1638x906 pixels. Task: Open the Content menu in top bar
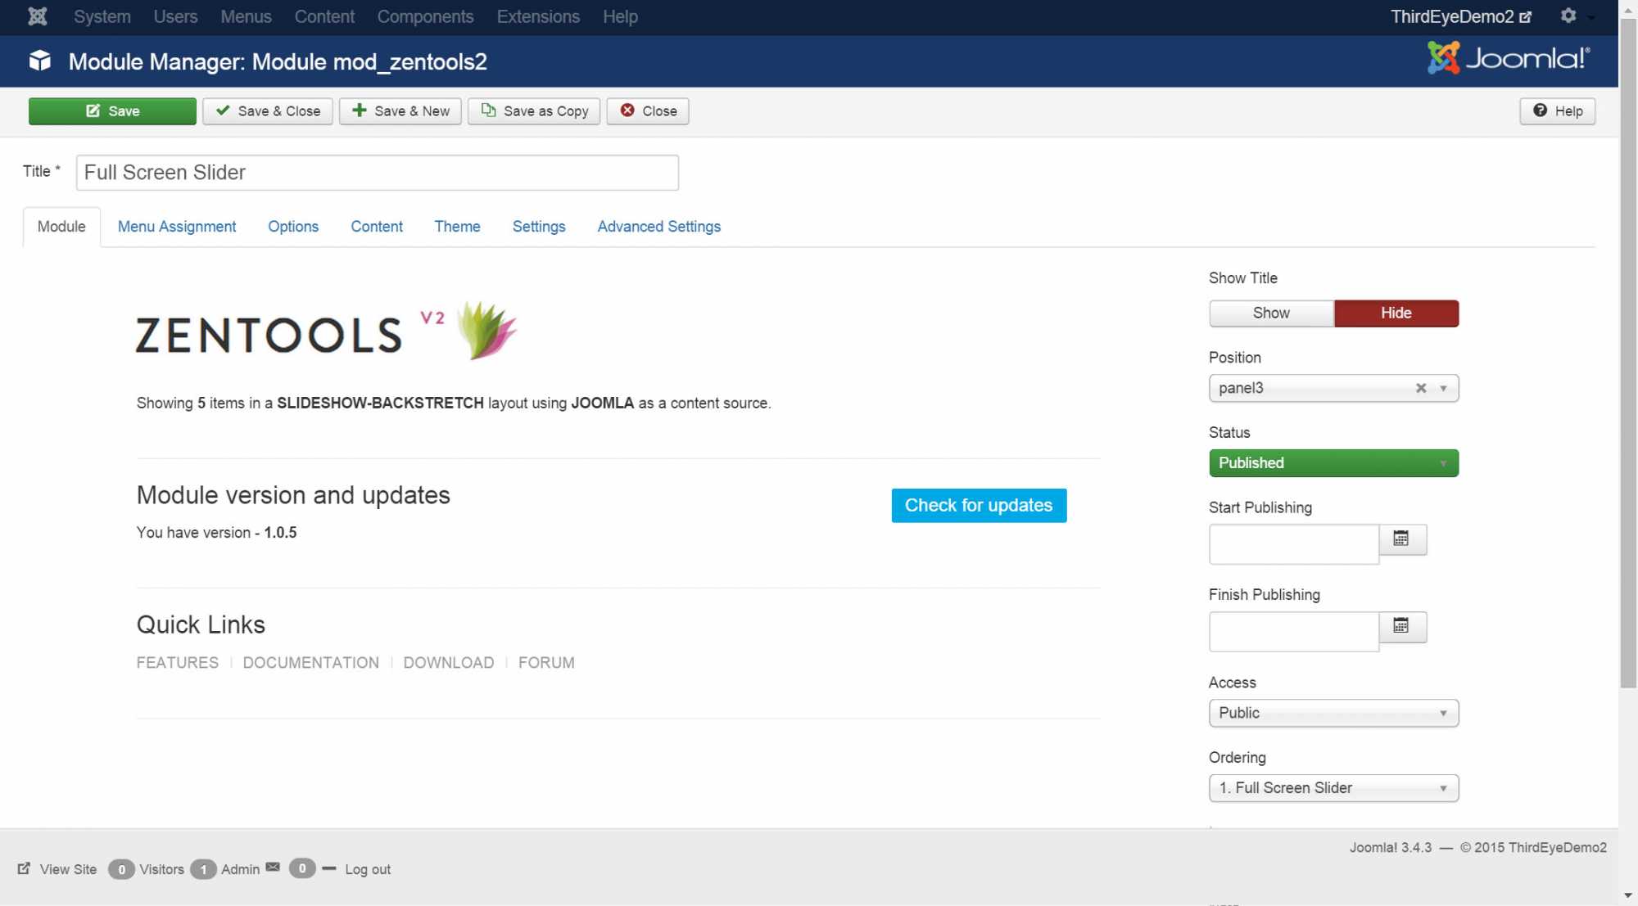[324, 16]
